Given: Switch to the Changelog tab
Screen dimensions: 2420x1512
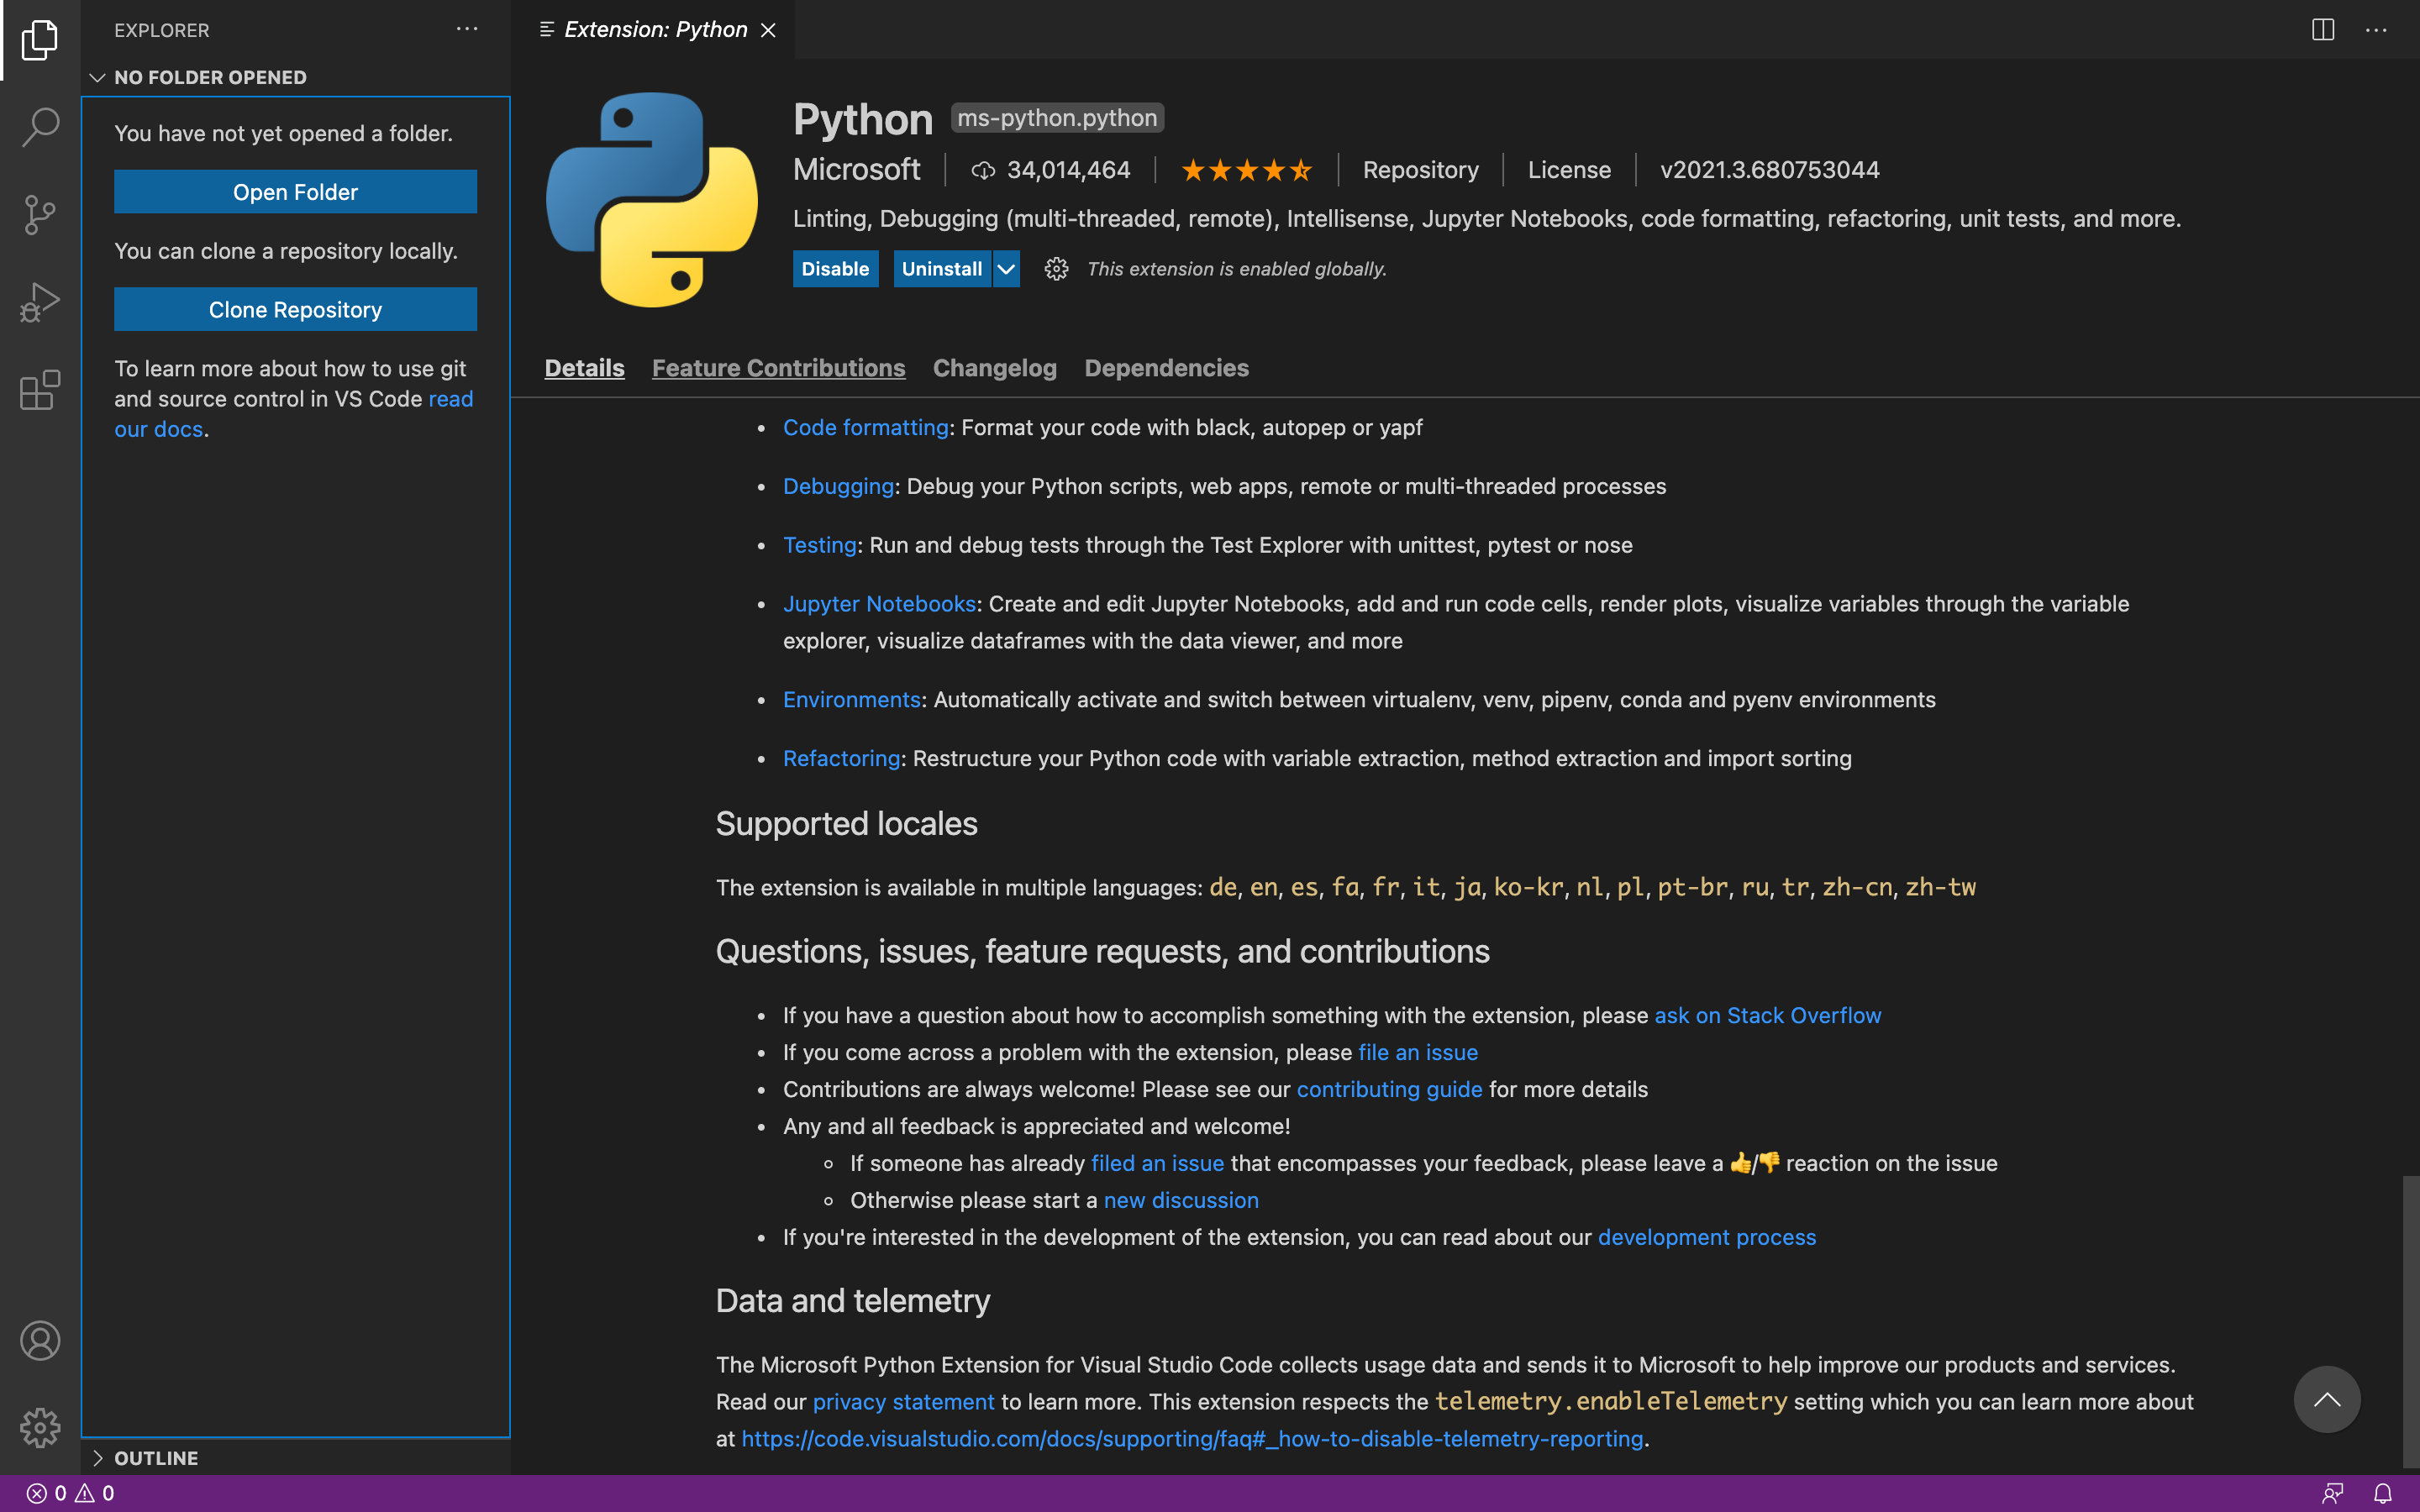Looking at the screenshot, I should pyautogui.click(x=994, y=368).
